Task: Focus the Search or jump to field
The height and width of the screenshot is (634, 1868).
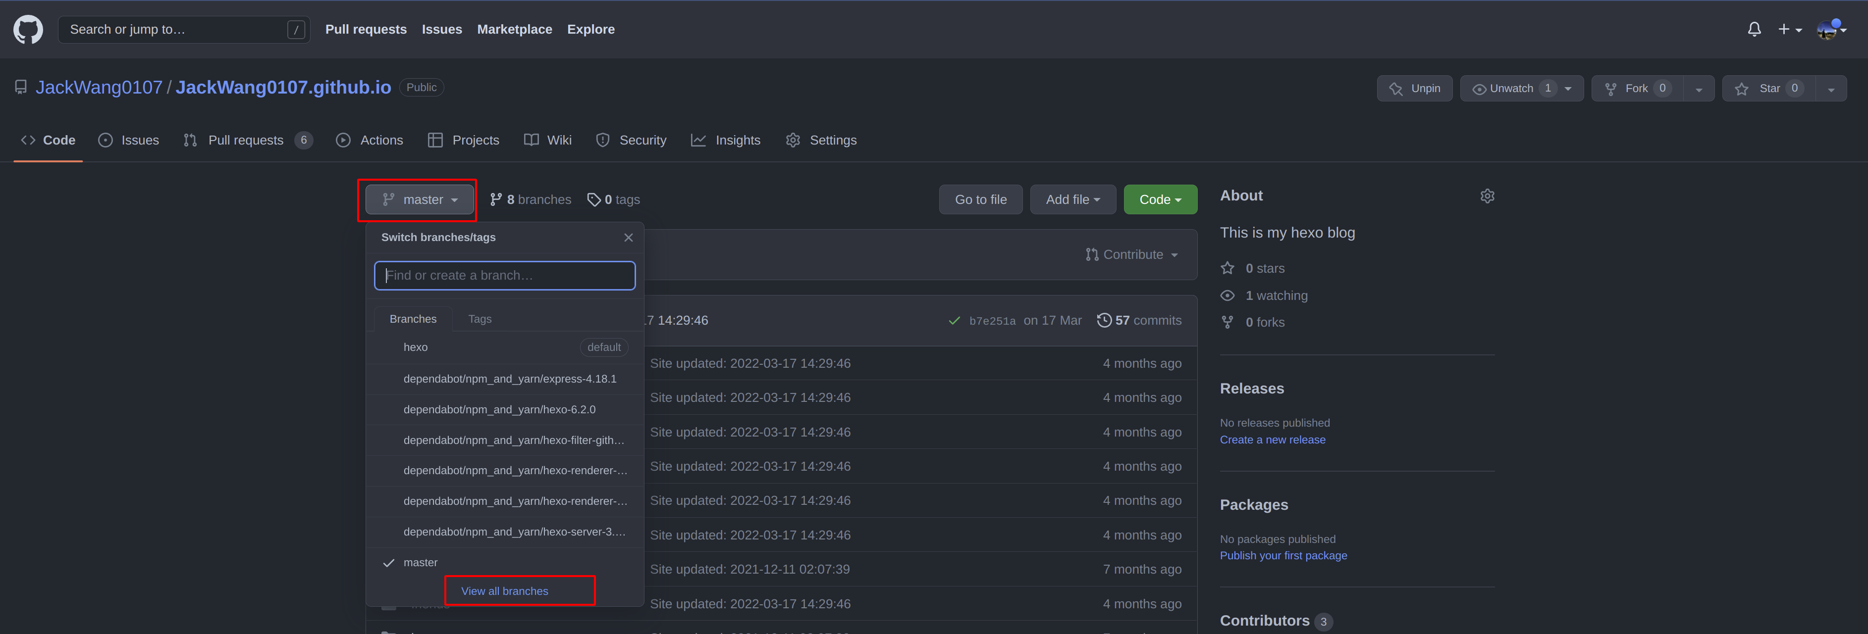Action: point(184,30)
